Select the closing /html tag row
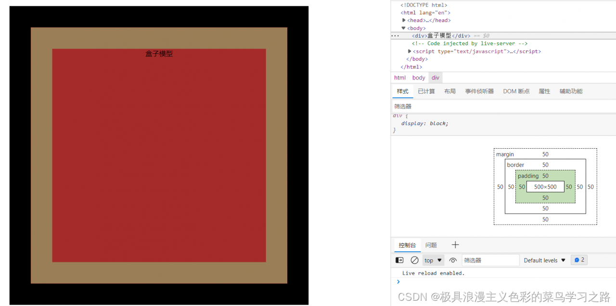The image size is (616, 306). [411, 66]
